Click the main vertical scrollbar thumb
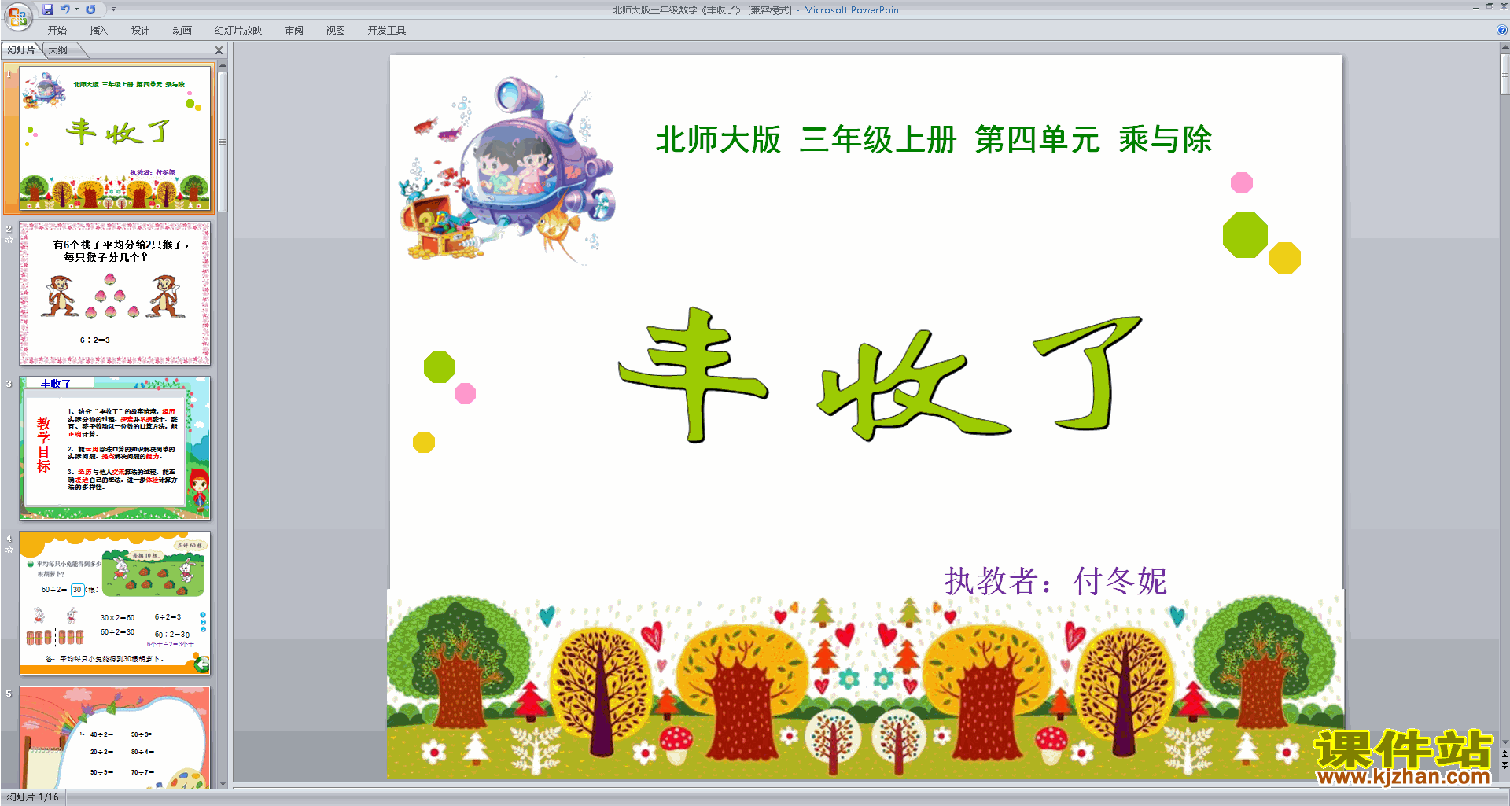Screen dimensions: 1510x806 pyautogui.click(x=1504, y=75)
